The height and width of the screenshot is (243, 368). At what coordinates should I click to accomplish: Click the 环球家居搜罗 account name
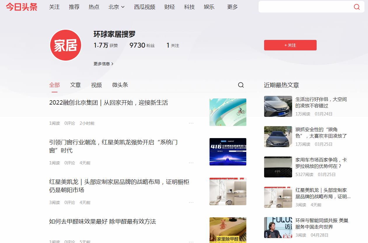point(114,34)
